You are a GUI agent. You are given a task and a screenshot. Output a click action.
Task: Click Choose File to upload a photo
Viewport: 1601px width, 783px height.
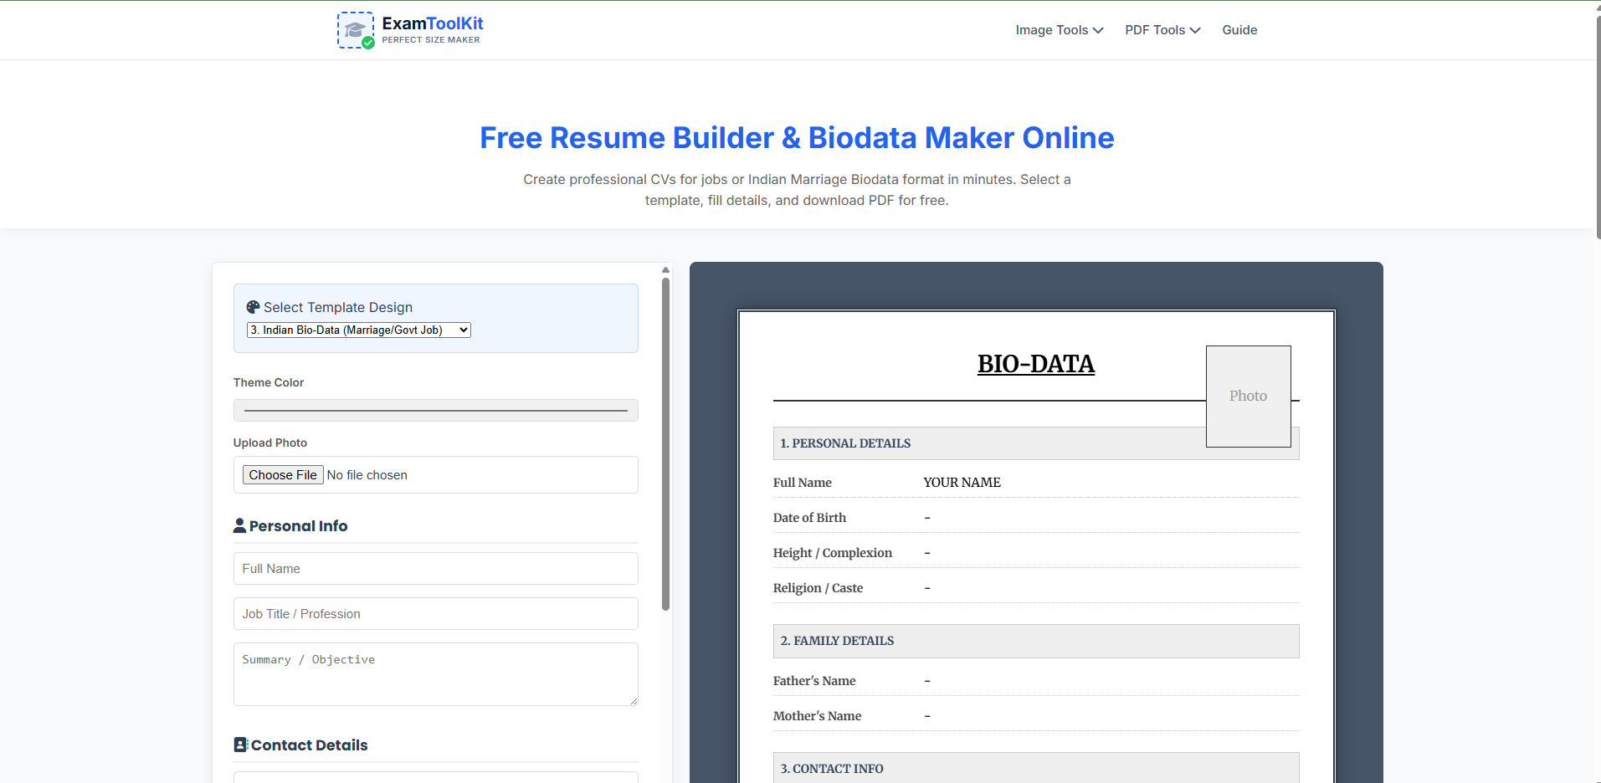pos(283,474)
